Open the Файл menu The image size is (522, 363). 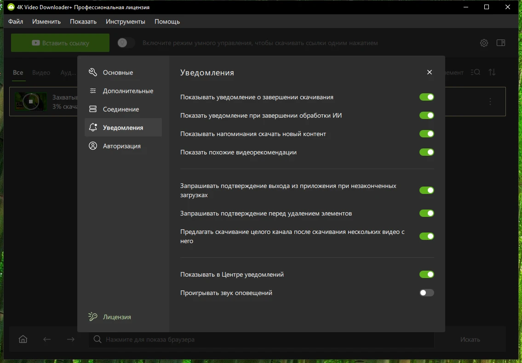[x=16, y=22]
